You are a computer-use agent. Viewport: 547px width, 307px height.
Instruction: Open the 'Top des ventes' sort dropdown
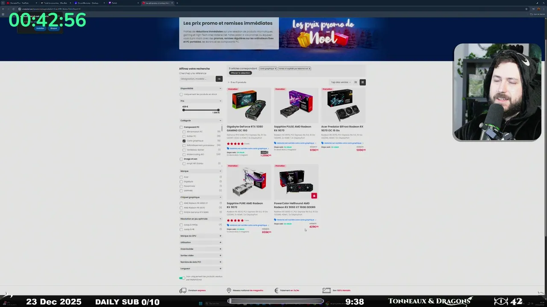(x=341, y=82)
